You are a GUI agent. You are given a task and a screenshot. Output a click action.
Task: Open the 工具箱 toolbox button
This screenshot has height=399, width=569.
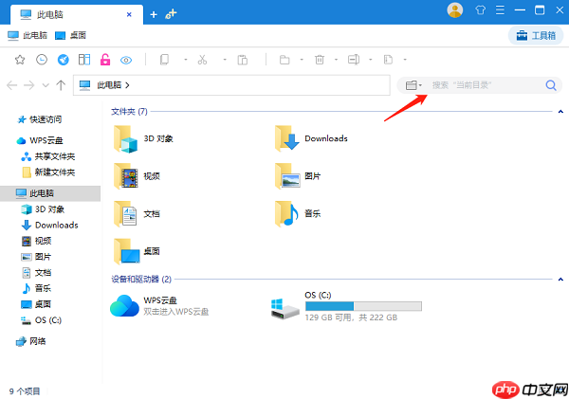click(536, 36)
